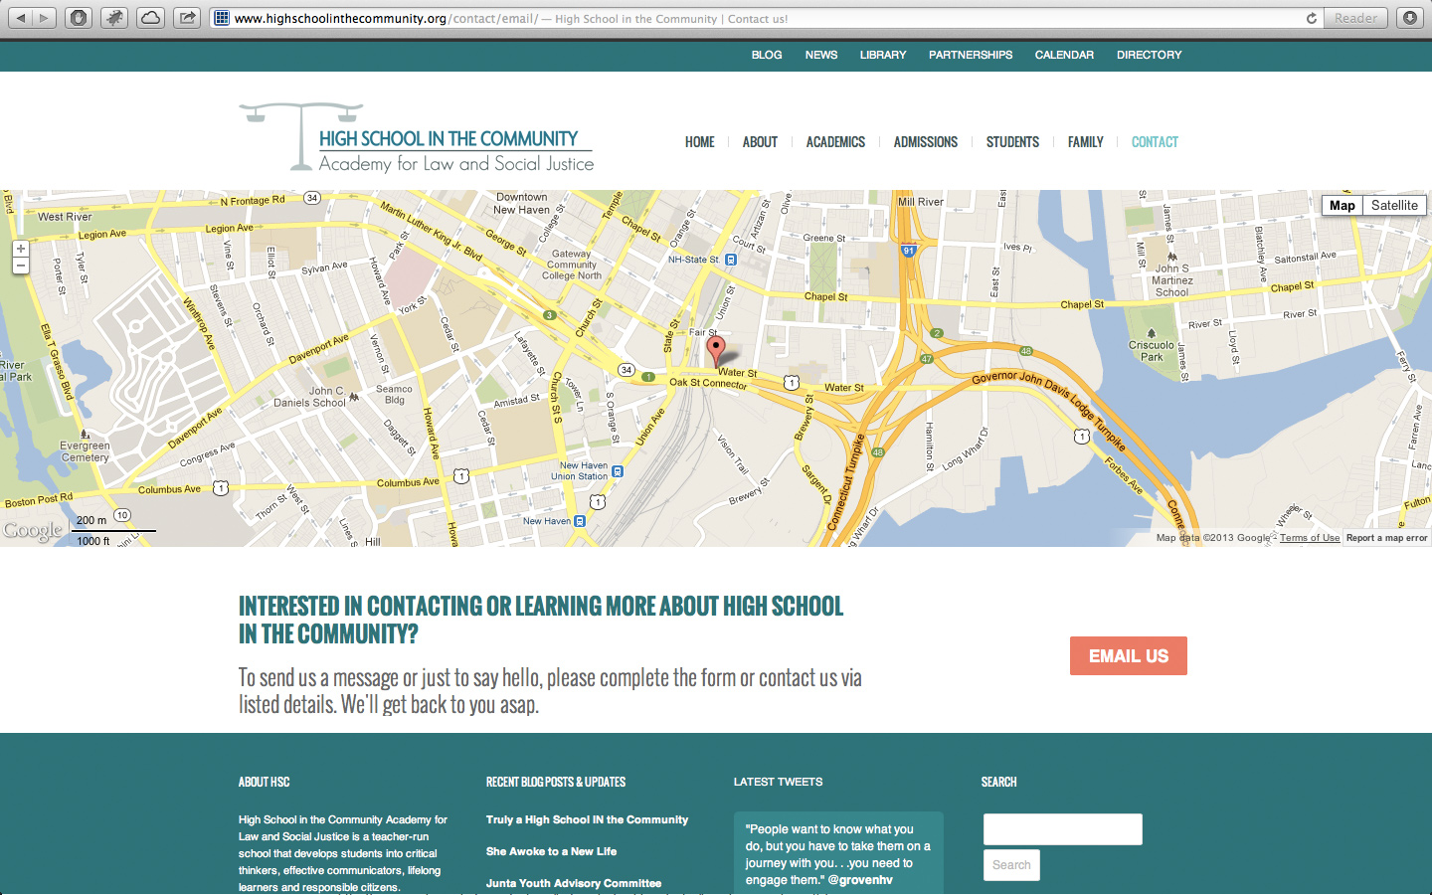Open the Downloads button in the toolbar

tap(1410, 18)
